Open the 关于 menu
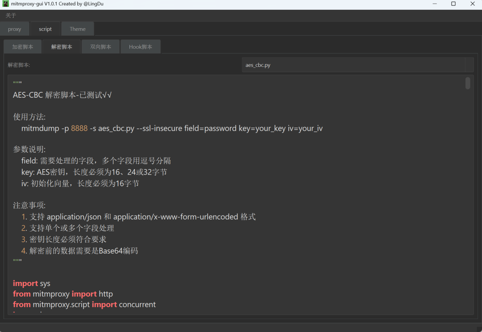The width and height of the screenshot is (482, 332). 11,15
